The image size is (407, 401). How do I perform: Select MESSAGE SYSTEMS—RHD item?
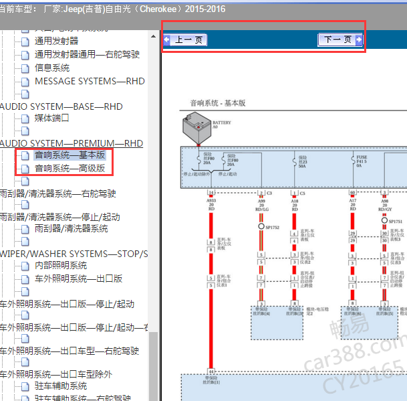90,81
